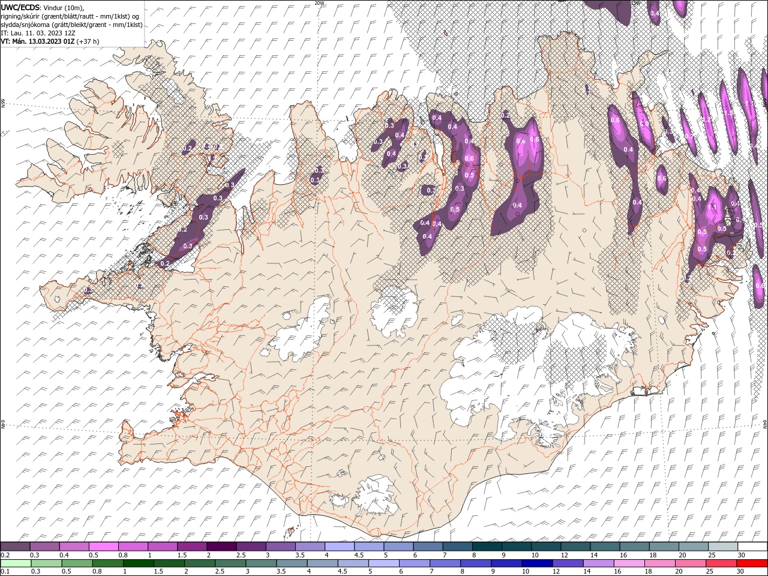Select lower scale pink swatch between 20 and 25

click(689, 563)
